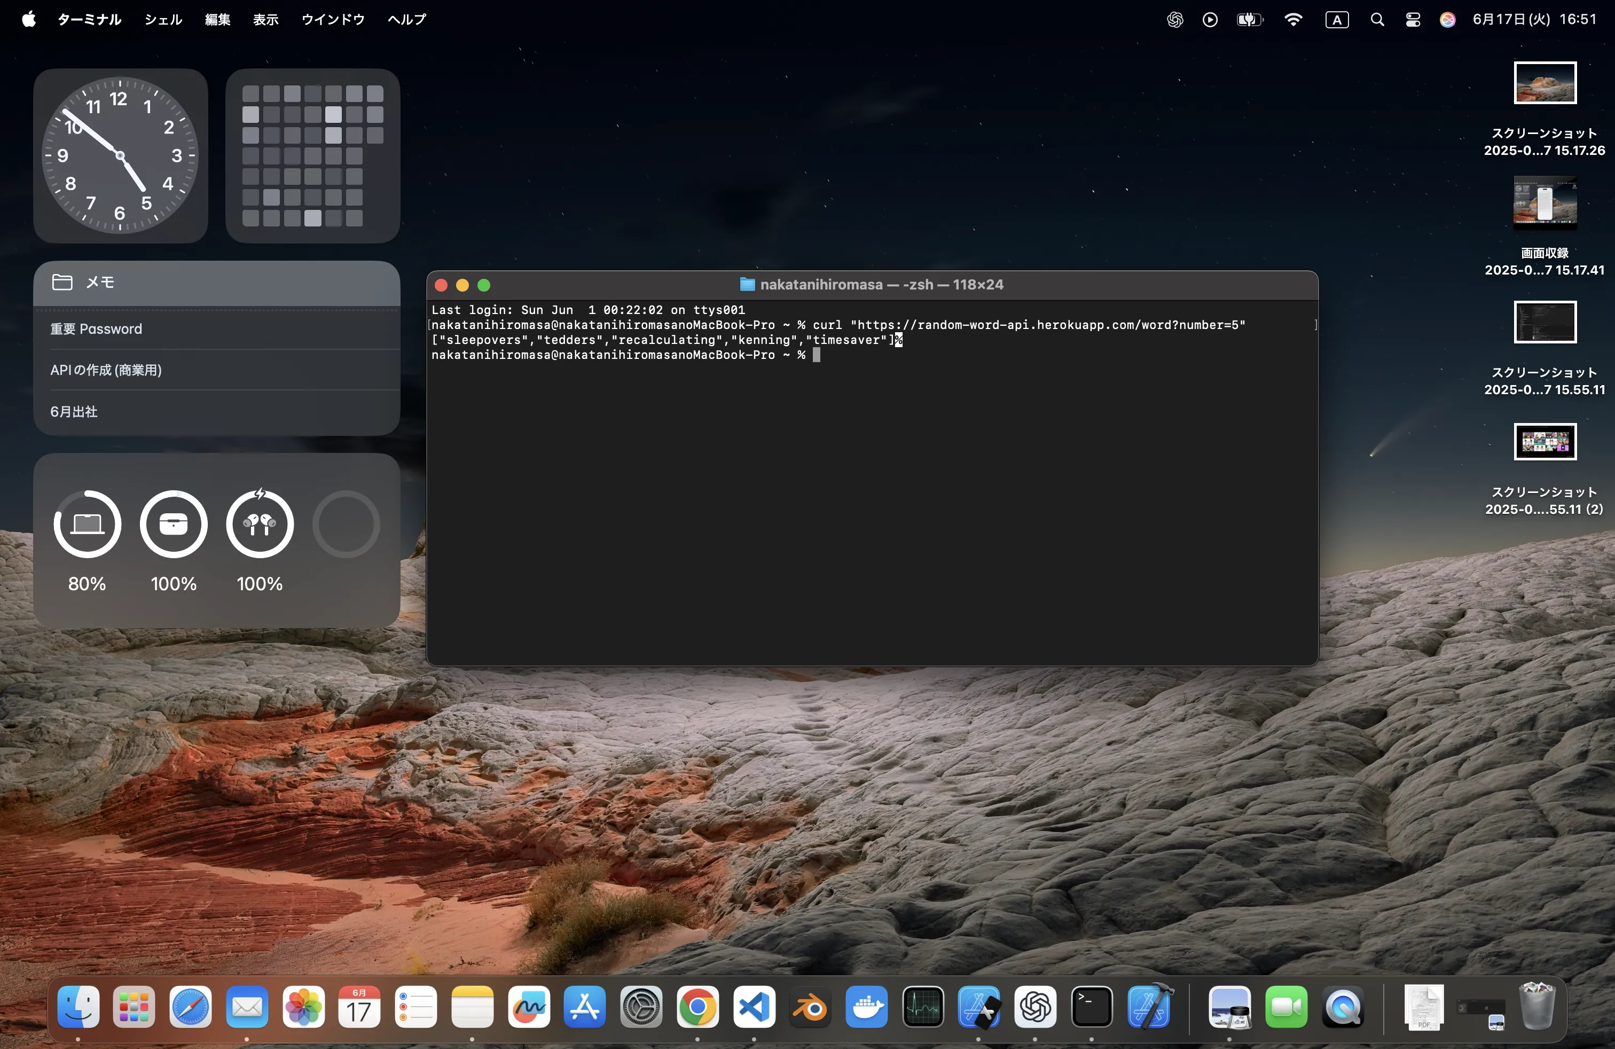Open Visual Studio Code from the Dock

(x=754, y=1007)
